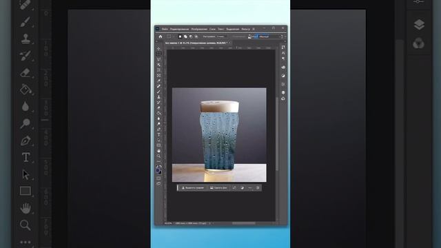Enable Intersect with selection mode
Screen dimensions: 441x248
pos(196,37)
